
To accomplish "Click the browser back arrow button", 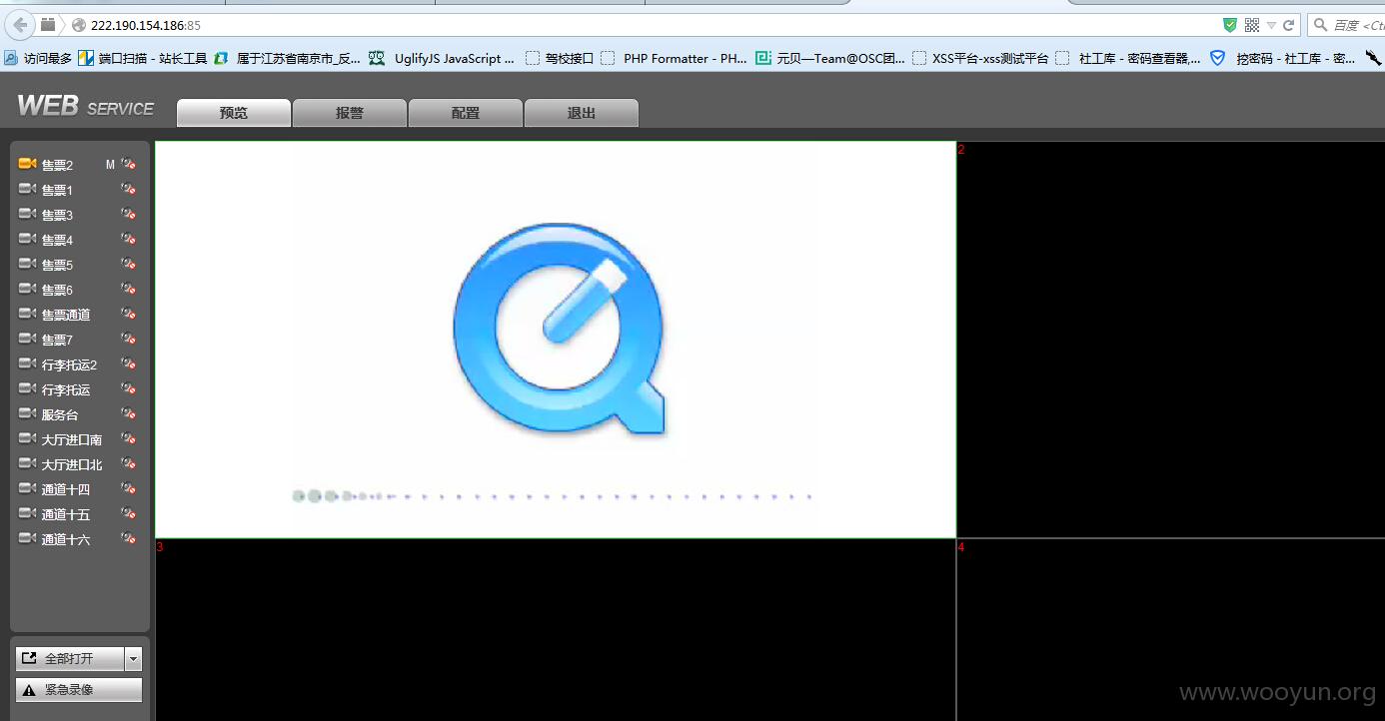I will coord(20,25).
